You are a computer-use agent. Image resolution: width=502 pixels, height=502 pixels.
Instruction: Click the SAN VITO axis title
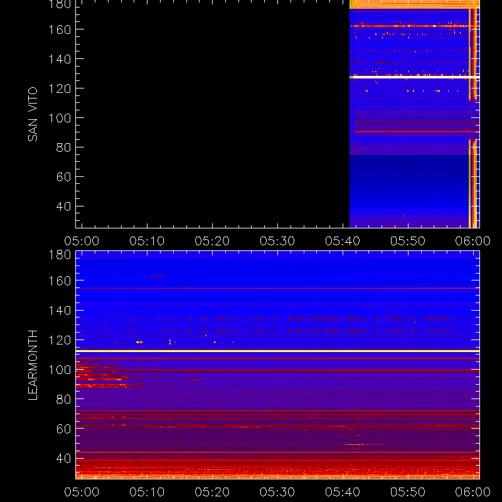coord(33,114)
